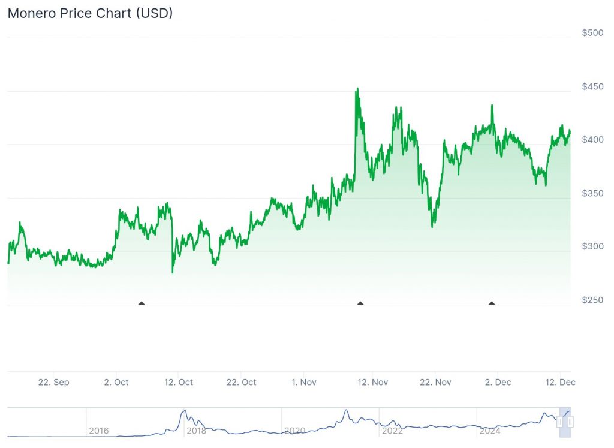Image resolution: width=614 pixels, height=448 pixels.
Task: Click the event marker near 10 November
Action: 360,303
